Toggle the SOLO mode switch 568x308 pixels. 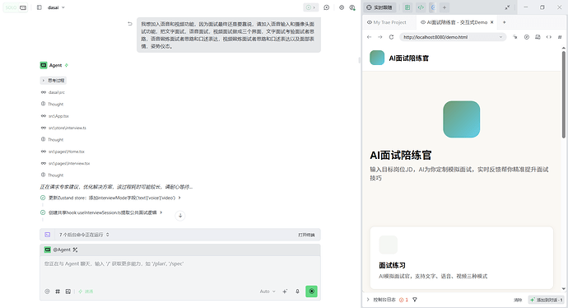pos(15,7)
